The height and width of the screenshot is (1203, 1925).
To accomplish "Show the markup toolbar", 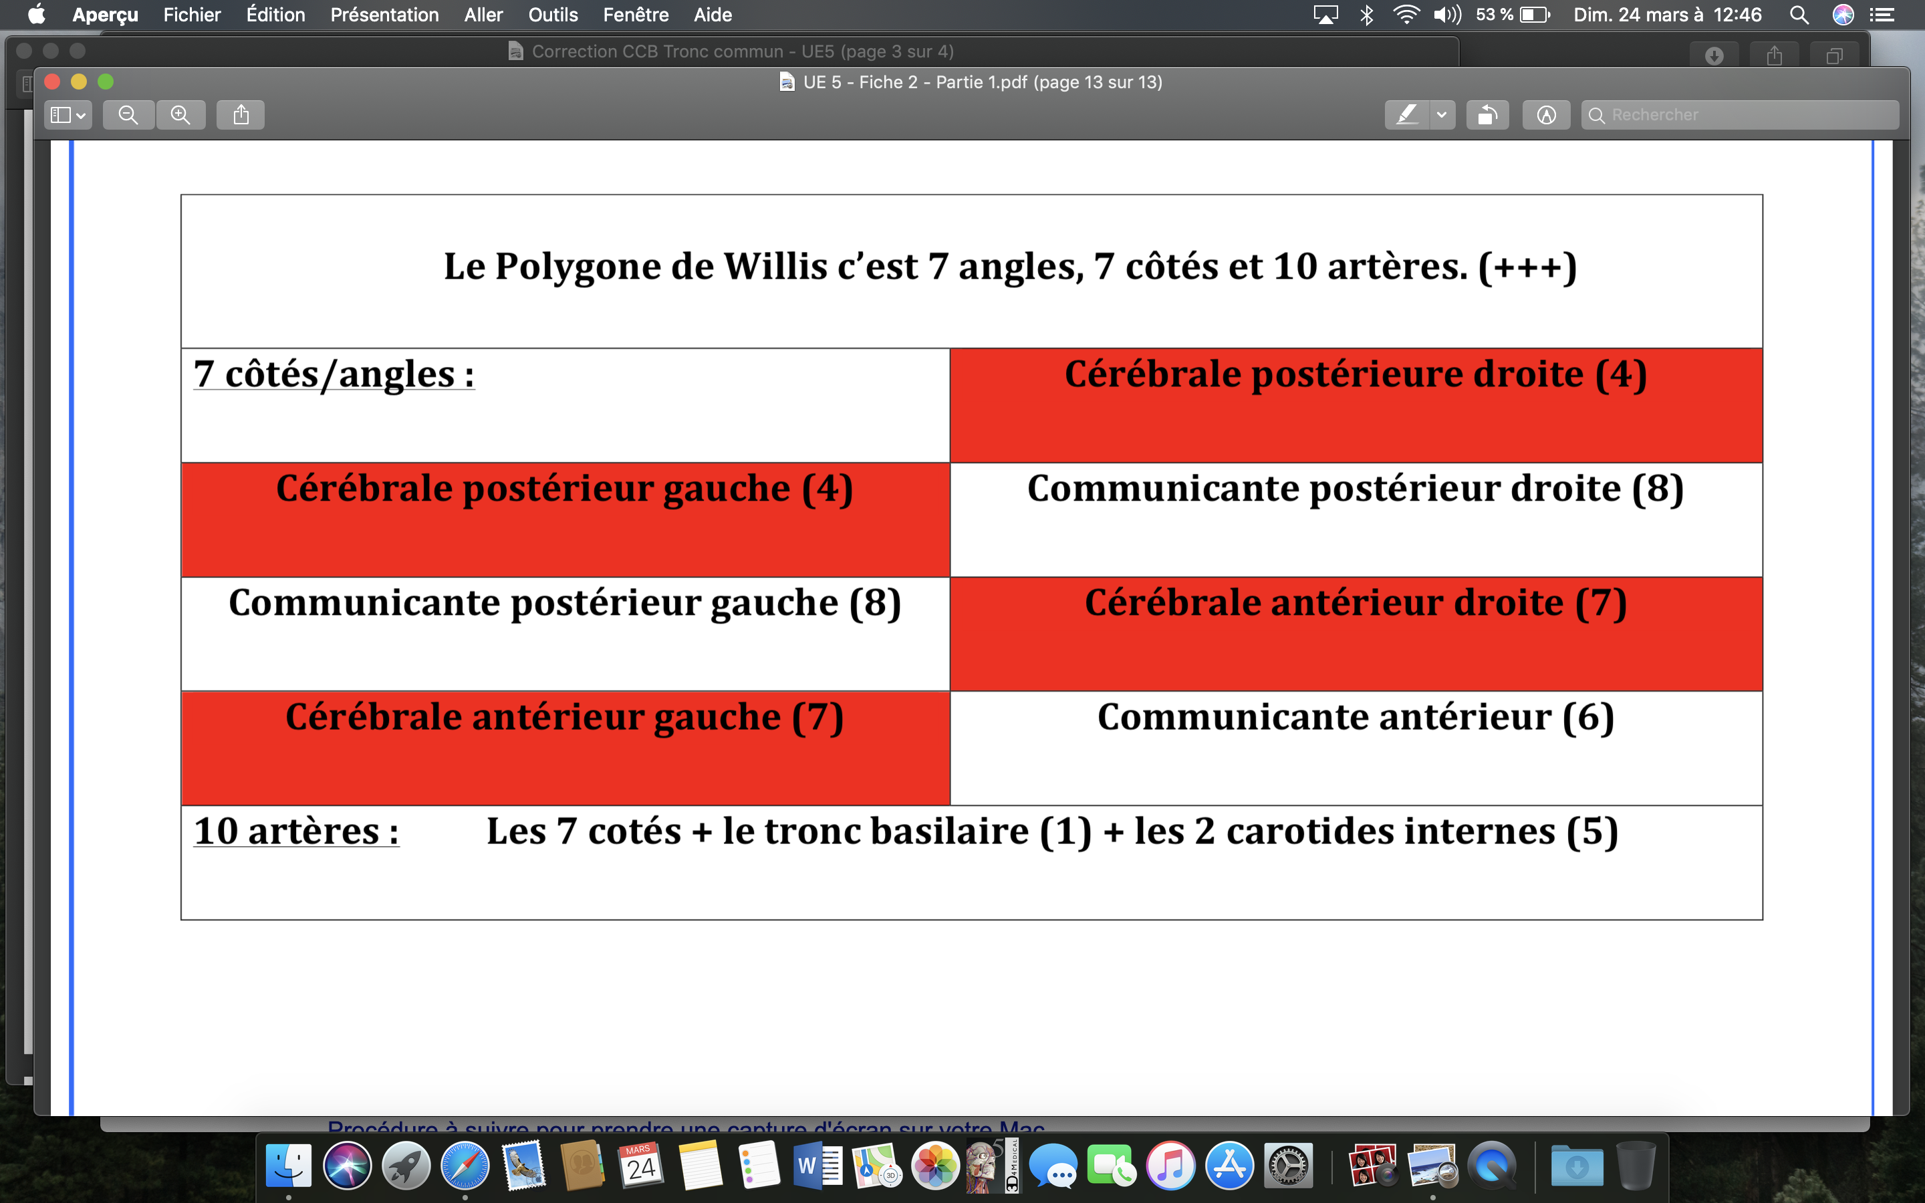I will pyautogui.click(x=1545, y=114).
